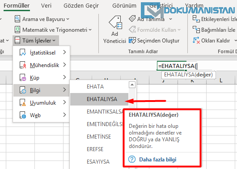Screen dimensions: 237x169
Task: Open the Uyumluluk menu entry
Action: pos(42,103)
